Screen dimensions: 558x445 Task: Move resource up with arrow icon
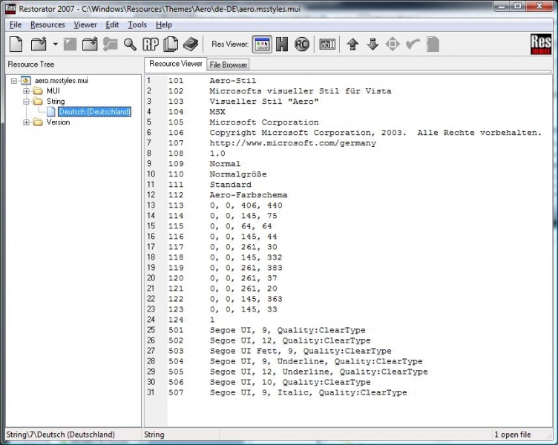pyautogui.click(x=352, y=44)
